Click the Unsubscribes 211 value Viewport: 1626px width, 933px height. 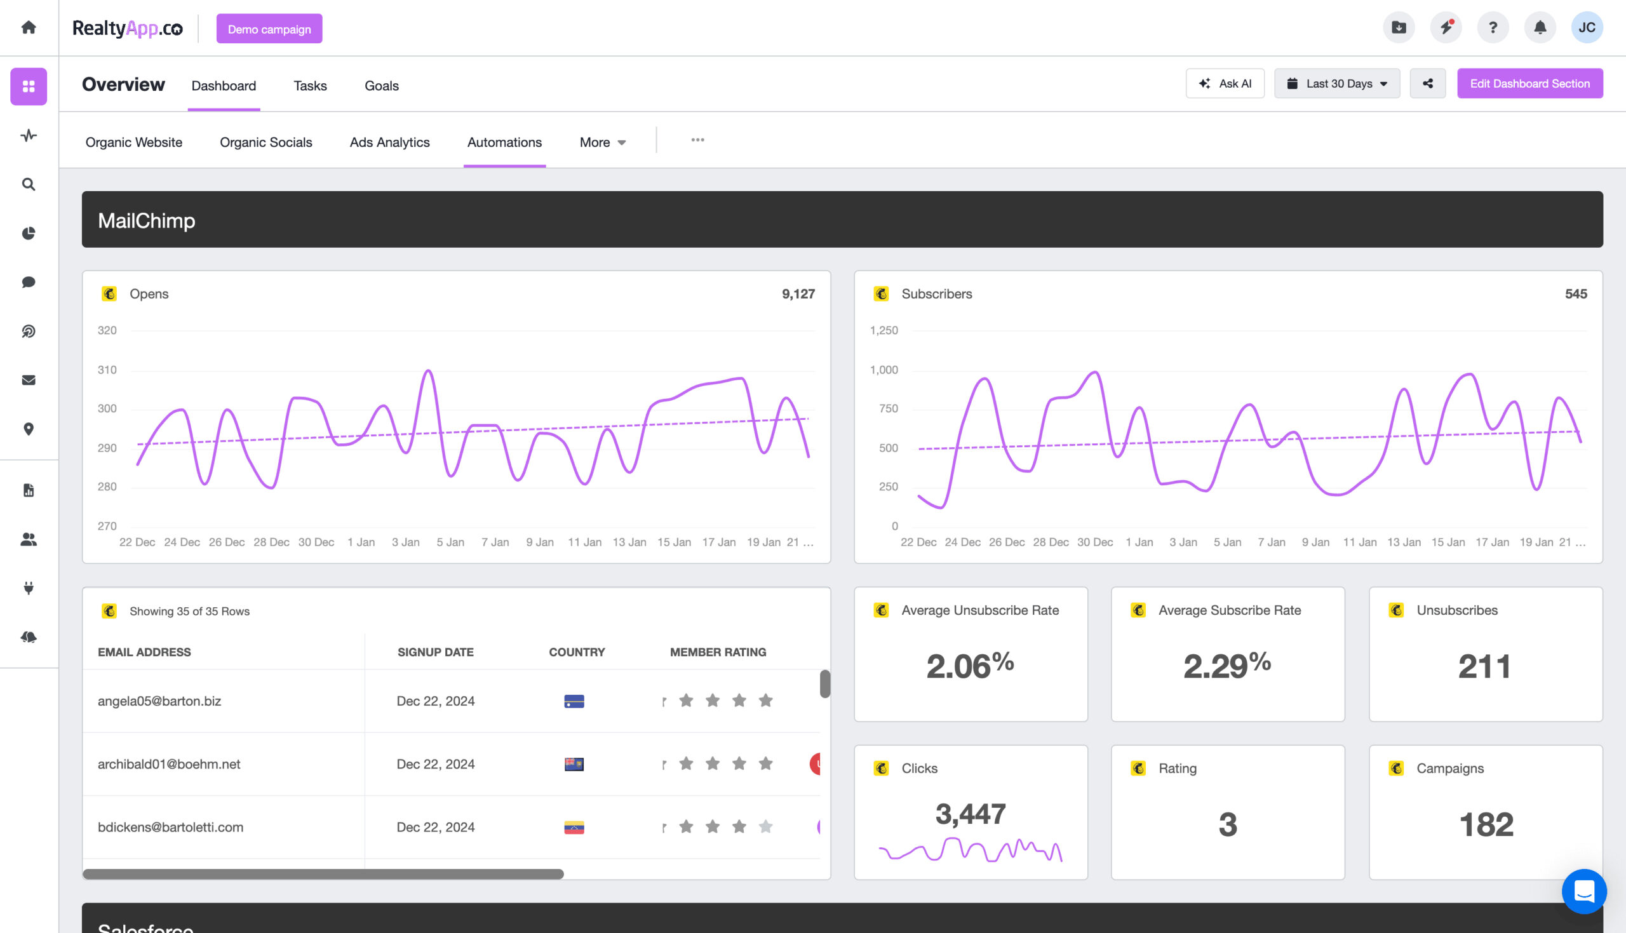pyautogui.click(x=1485, y=666)
